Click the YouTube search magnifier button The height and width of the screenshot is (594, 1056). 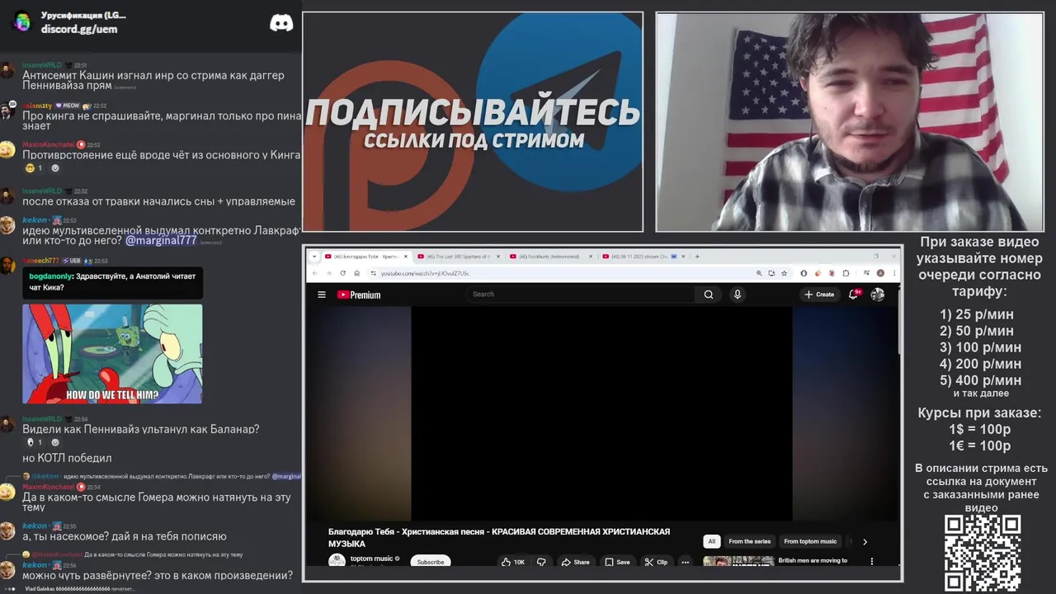point(708,295)
